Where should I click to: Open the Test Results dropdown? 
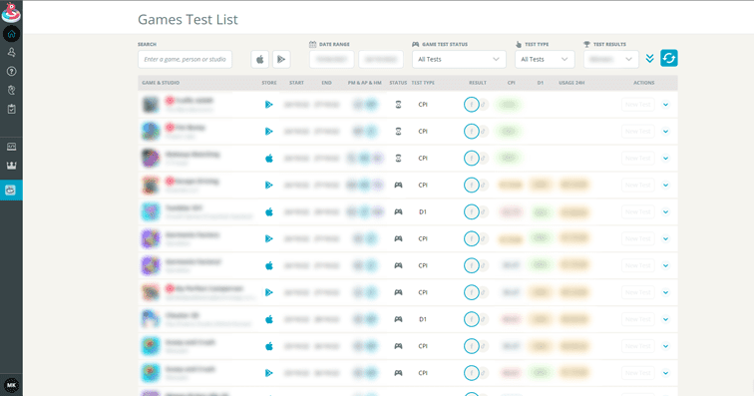click(x=611, y=59)
